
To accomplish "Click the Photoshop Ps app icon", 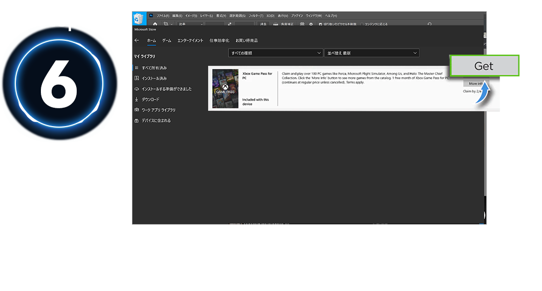I will click(151, 15).
